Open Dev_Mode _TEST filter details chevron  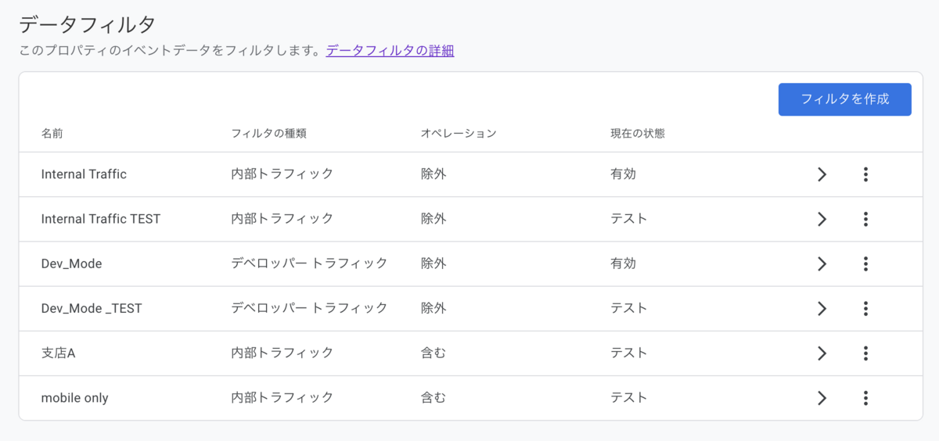[822, 308]
